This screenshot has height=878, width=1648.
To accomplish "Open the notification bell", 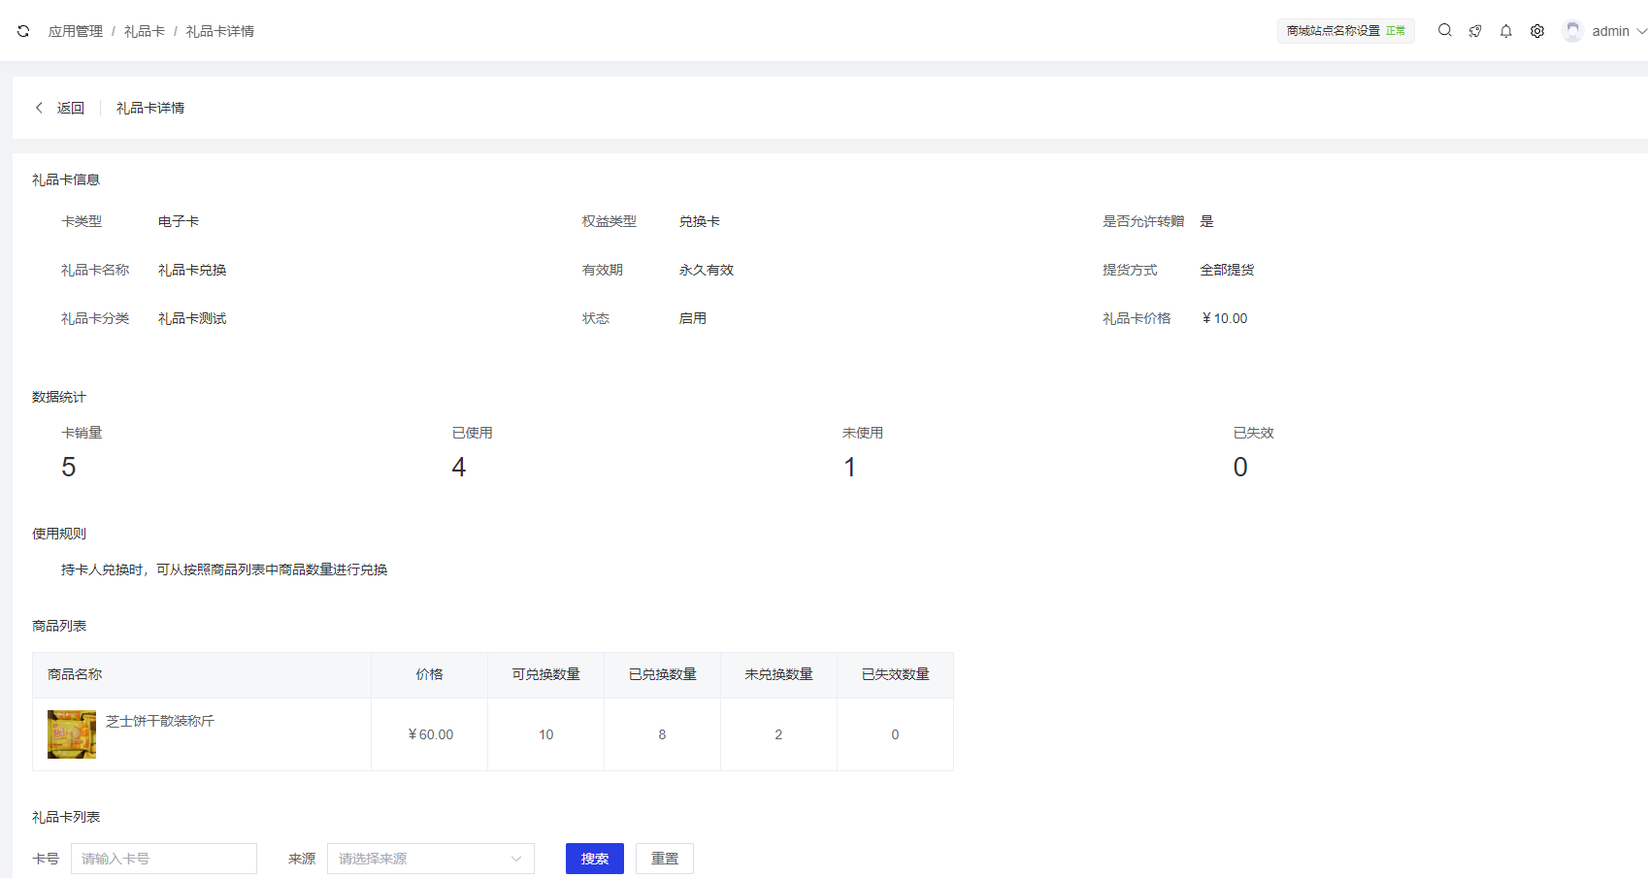I will tap(1505, 31).
